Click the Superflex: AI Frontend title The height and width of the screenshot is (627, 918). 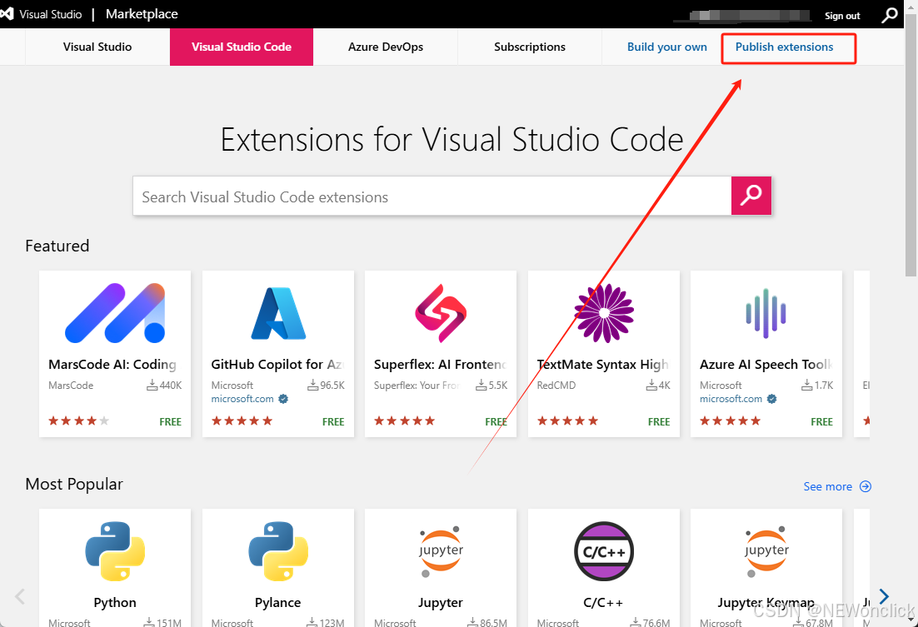click(x=440, y=364)
